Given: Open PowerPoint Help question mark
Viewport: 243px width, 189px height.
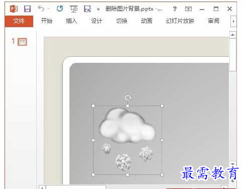Looking at the screenshot, I should (x=175, y=9).
